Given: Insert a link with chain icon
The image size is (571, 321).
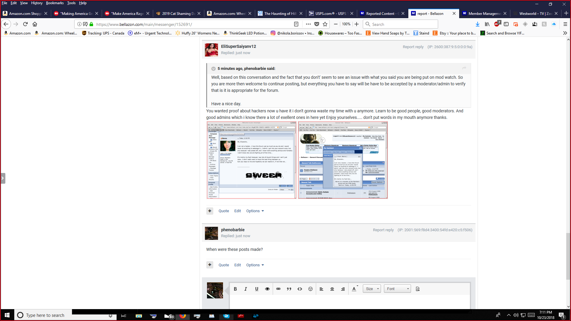Looking at the screenshot, I should pos(278,289).
